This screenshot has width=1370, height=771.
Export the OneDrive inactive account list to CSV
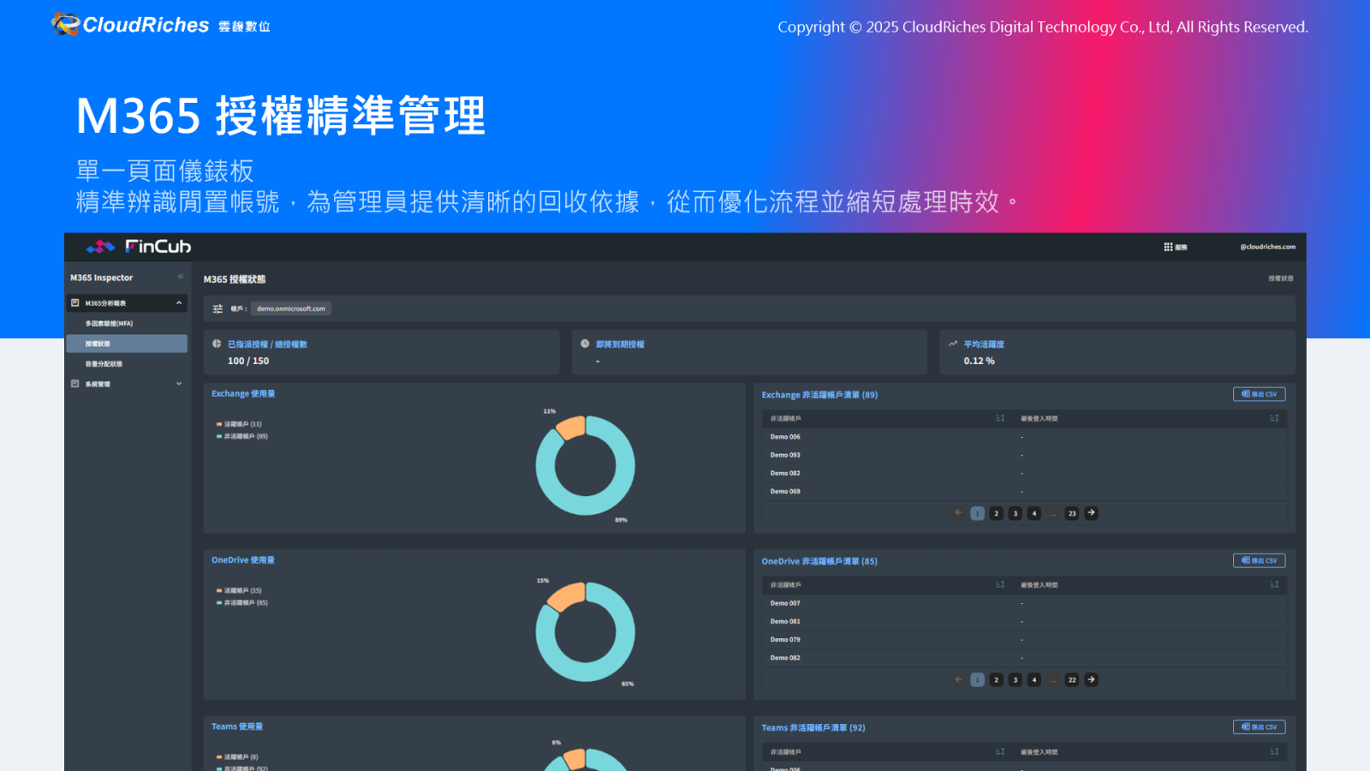1259,560
